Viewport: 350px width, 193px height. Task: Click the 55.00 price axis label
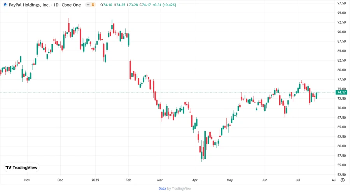[x=341, y=165]
